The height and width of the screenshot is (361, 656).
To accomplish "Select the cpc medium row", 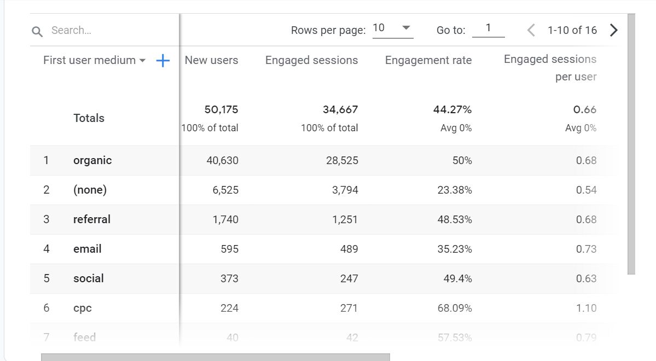I will 83,308.
